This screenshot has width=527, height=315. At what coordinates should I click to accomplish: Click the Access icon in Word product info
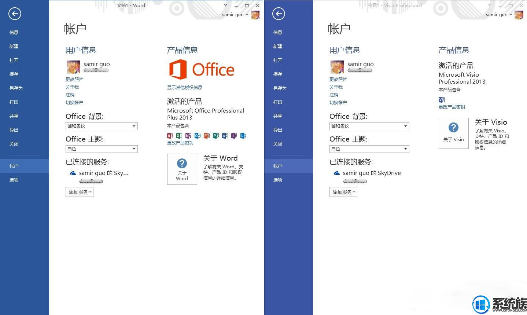pos(170,136)
